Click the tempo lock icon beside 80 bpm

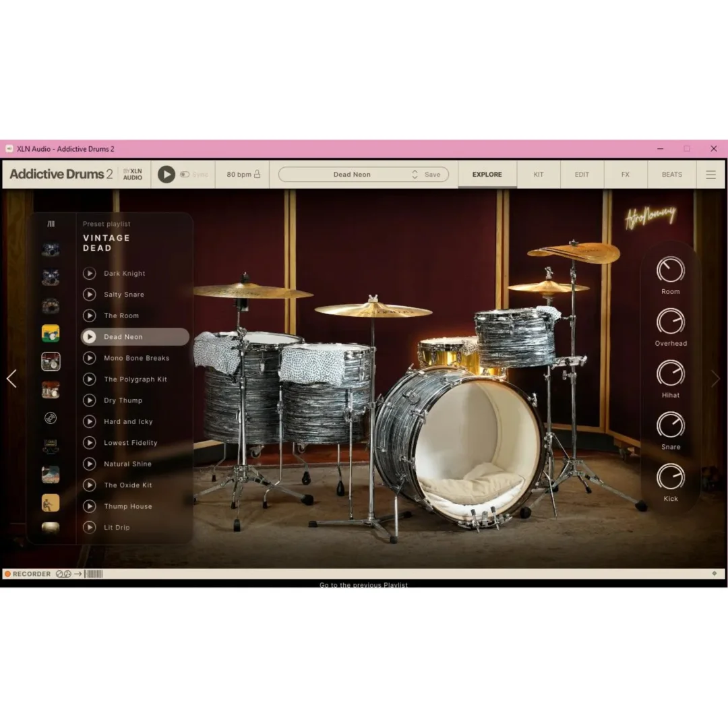[257, 174]
